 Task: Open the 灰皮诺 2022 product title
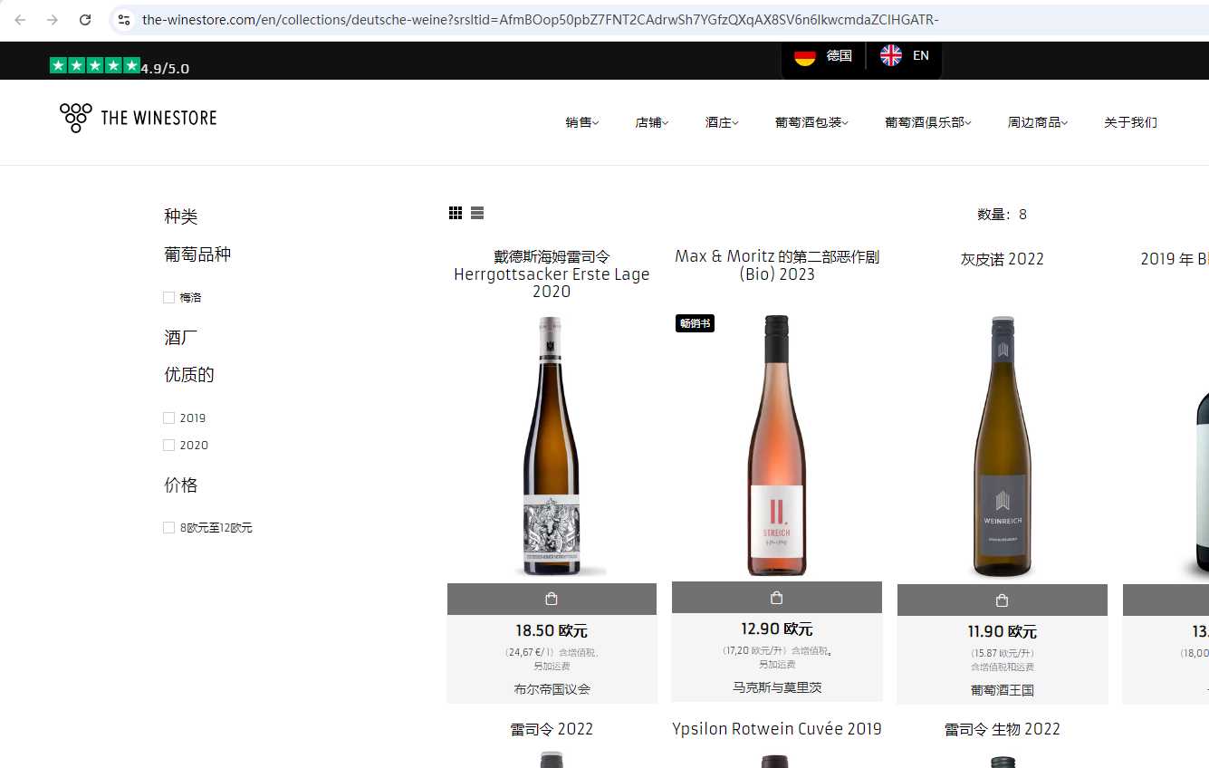point(1002,259)
